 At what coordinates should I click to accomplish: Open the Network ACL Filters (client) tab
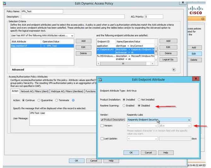coord(35,91)
